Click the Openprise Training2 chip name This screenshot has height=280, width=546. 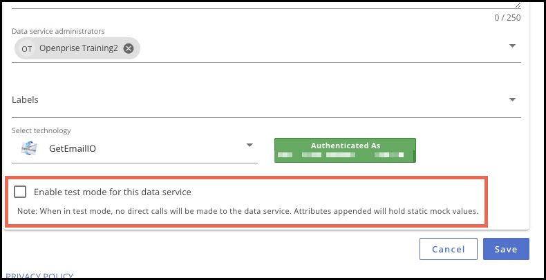click(79, 48)
